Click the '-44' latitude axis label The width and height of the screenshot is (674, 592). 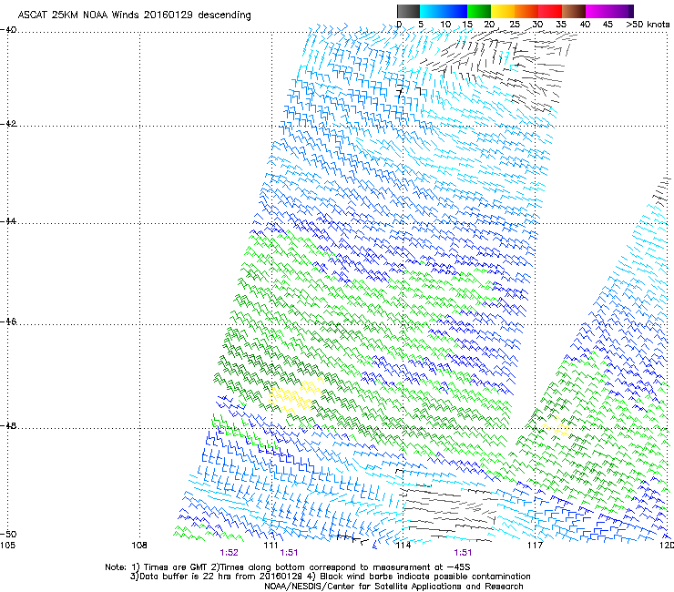pos(8,221)
